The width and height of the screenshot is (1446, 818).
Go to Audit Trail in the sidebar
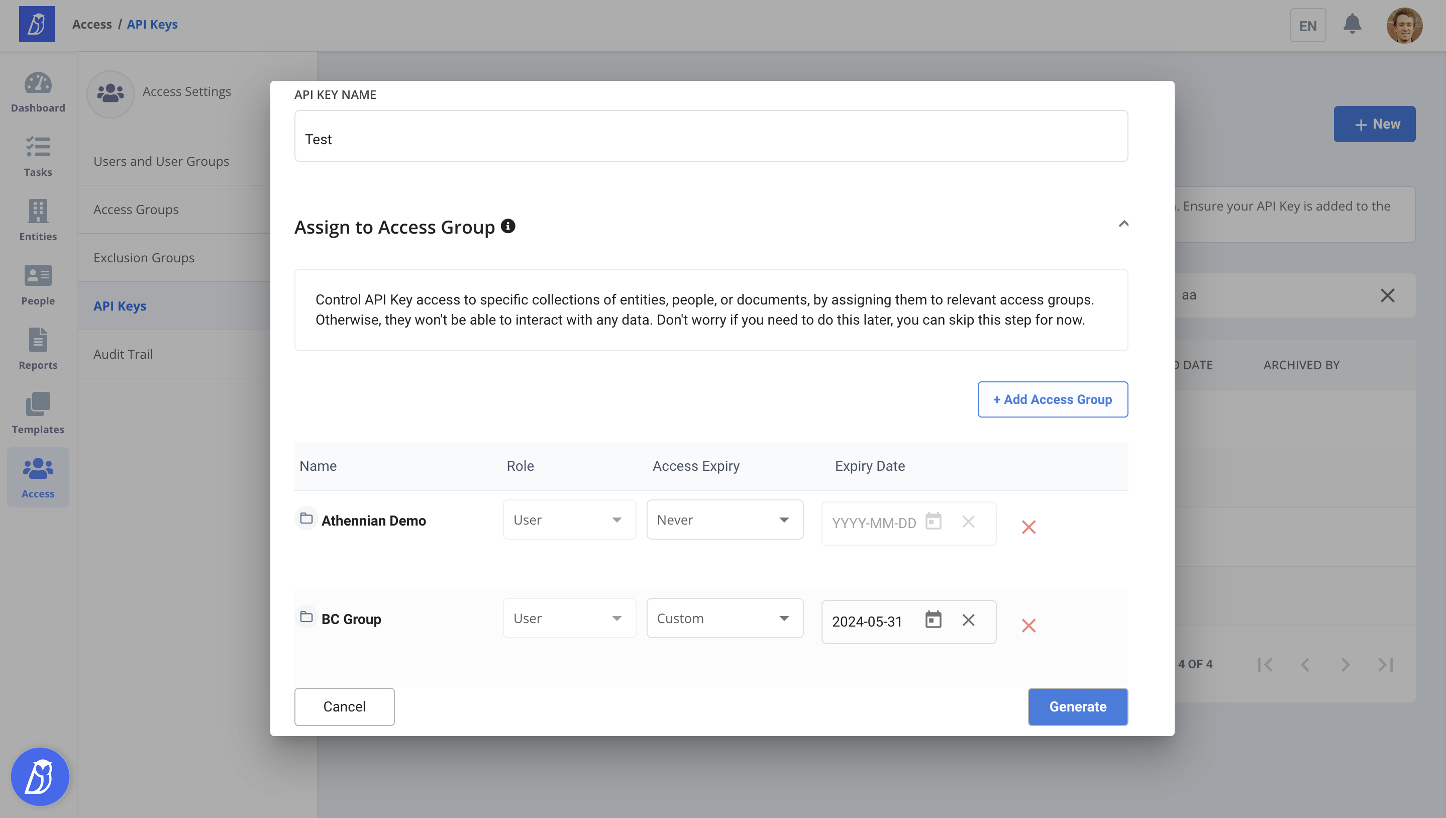click(x=123, y=354)
